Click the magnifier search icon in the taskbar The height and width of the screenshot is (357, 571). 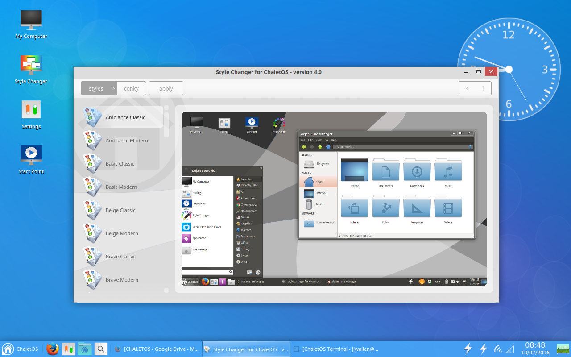(101, 349)
